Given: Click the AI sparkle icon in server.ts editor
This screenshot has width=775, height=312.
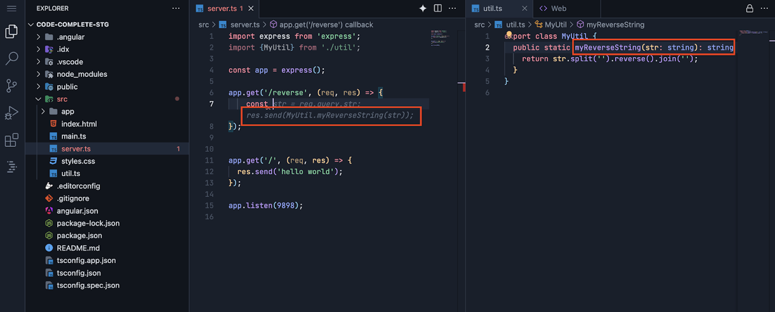Looking at the screenshot, I should coord(423,8).
